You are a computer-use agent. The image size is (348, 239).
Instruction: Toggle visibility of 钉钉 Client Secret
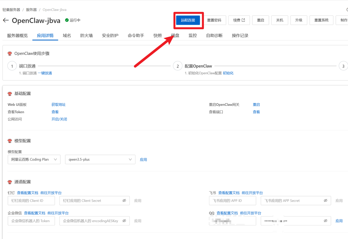[x=124, y=200]
